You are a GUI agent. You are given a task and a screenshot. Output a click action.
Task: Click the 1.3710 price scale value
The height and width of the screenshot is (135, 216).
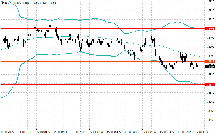tap(210, 20)
